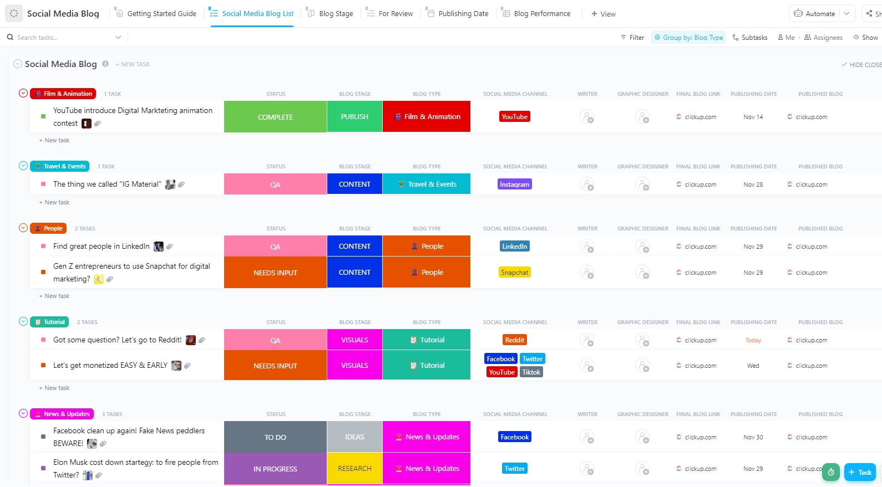
Task: Collapse the Tutorial group
Action: [x=23, y=321]
